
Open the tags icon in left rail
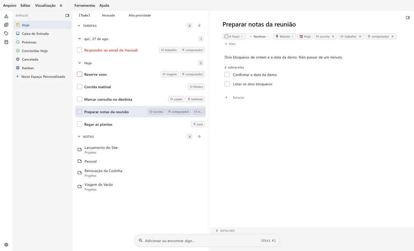click(x=6, y=33)
